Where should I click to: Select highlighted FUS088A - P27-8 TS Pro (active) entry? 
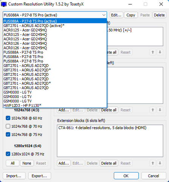tap(55, 21)
